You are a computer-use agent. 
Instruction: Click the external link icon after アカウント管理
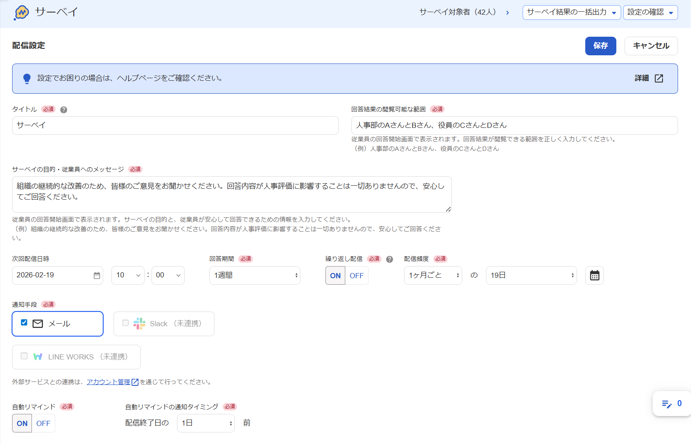coord(135,382)
